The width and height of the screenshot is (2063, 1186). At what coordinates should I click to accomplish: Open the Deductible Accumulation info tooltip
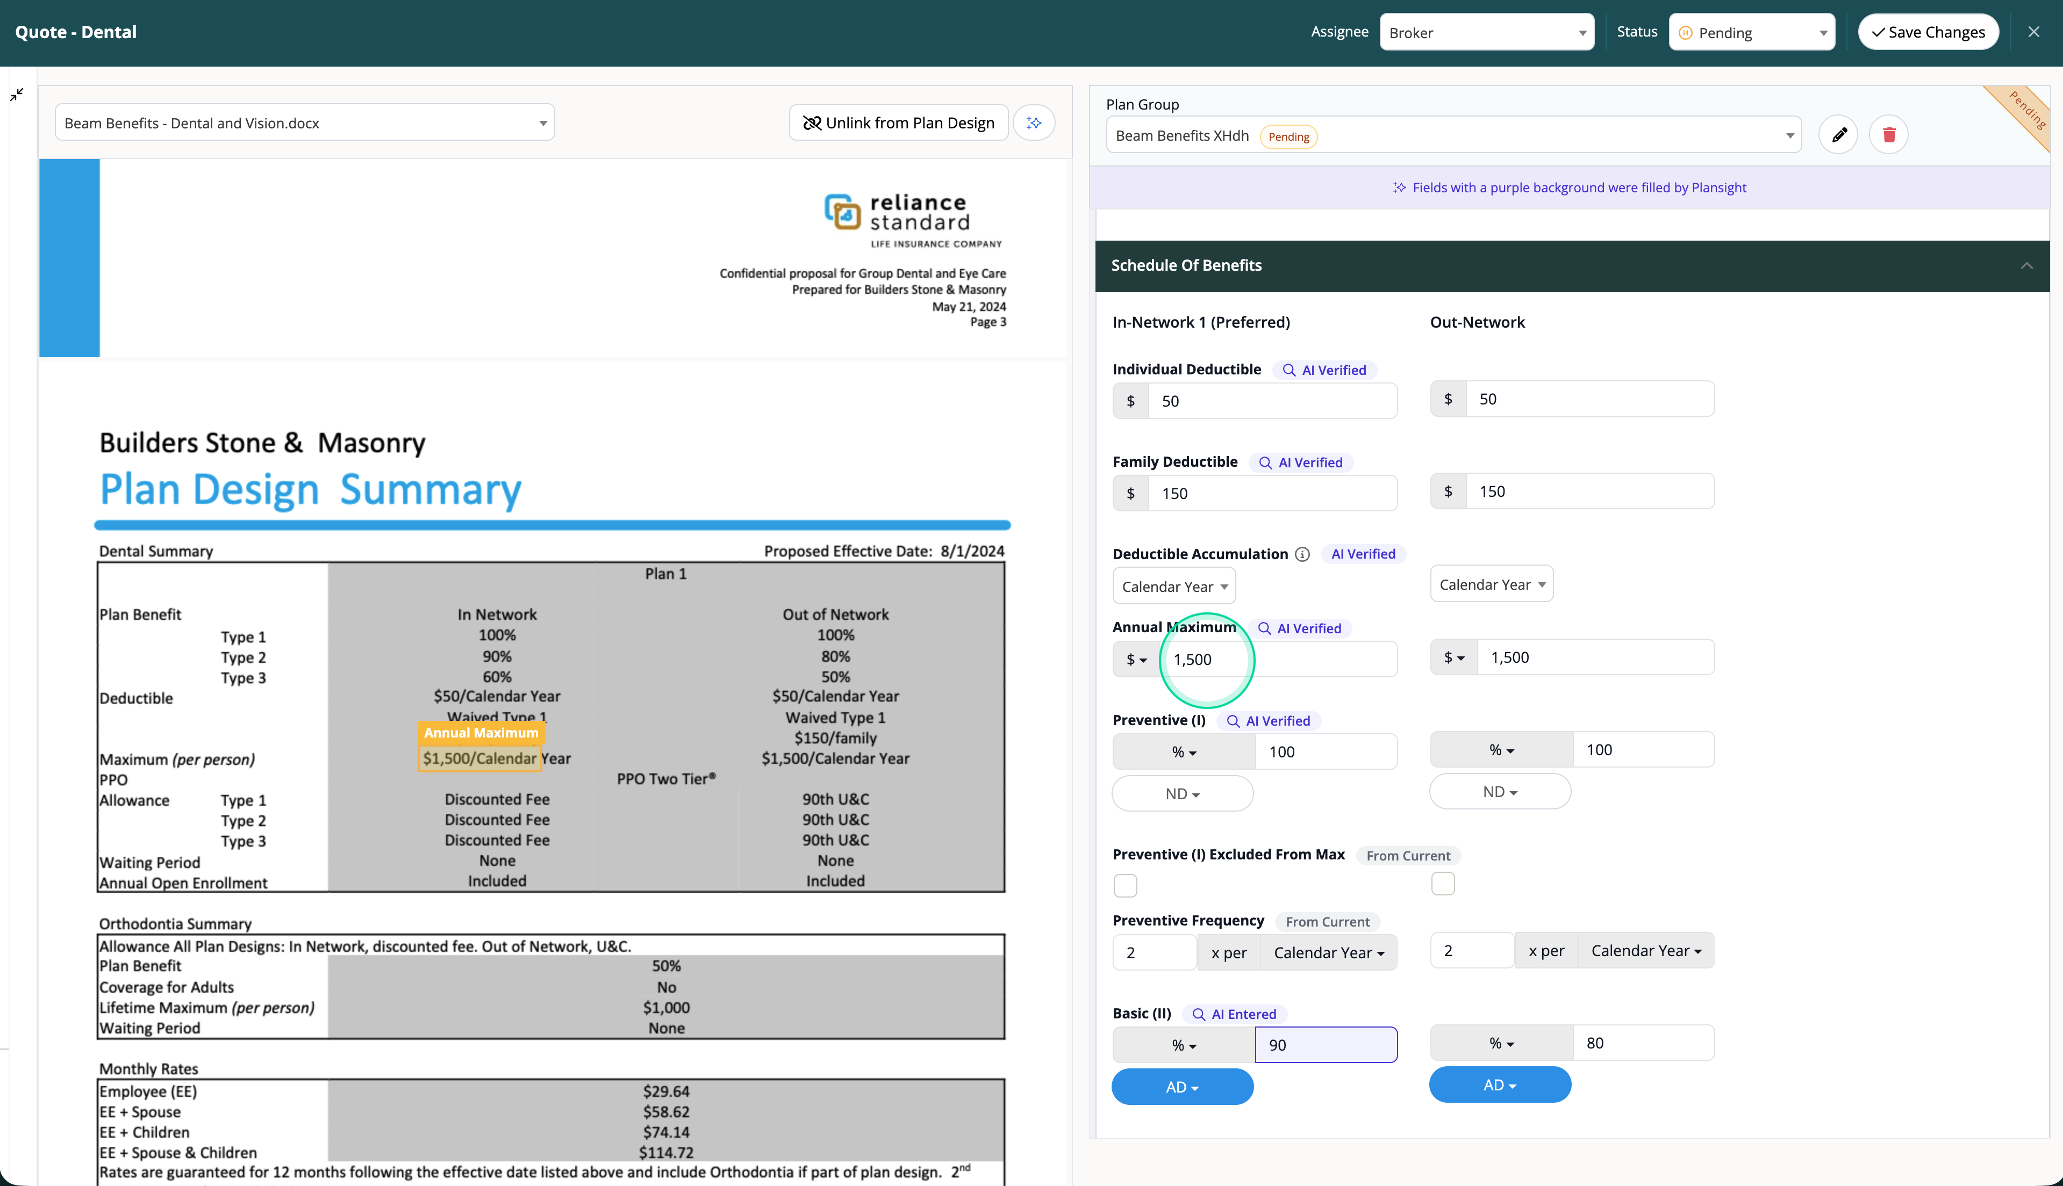point(1302,554)
